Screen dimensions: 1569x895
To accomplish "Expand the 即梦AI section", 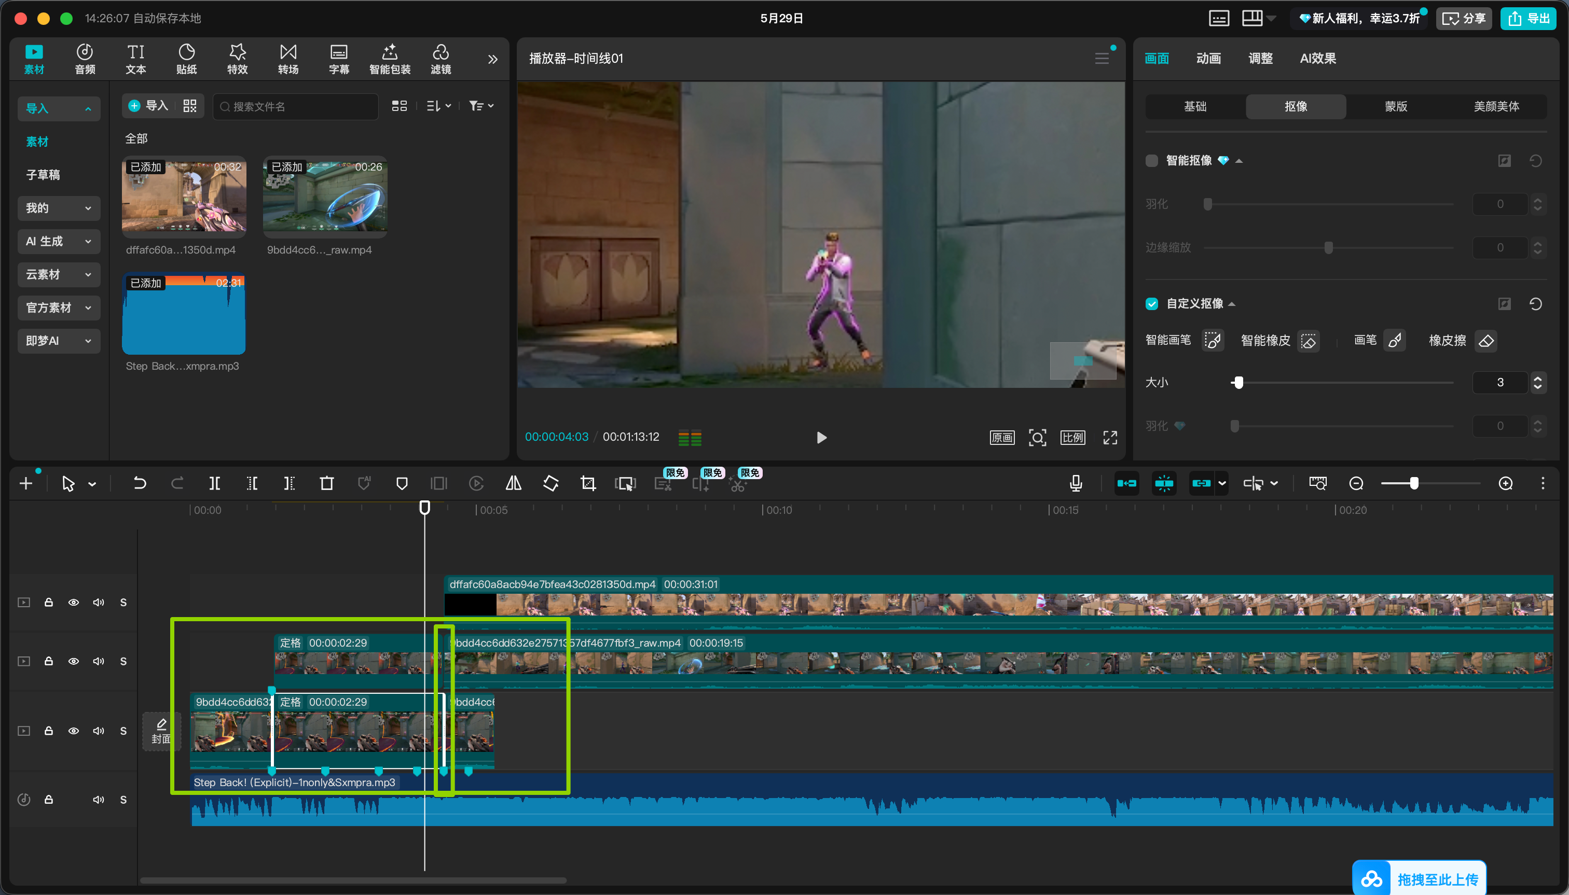I will coord(59,341).
